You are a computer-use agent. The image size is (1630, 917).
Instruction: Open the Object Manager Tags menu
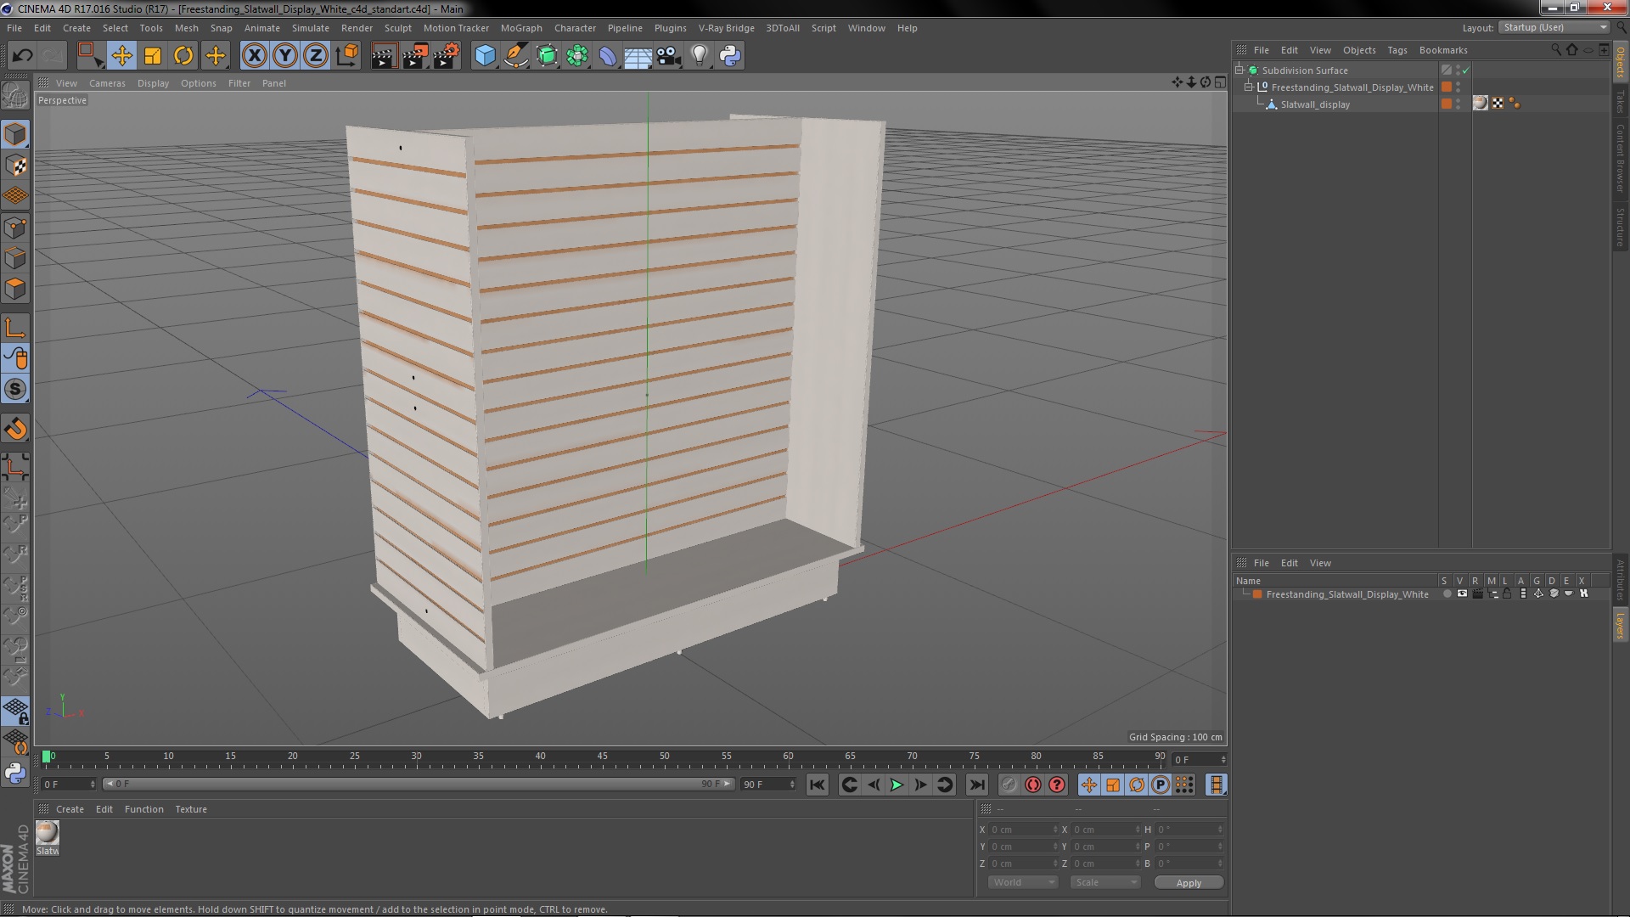pyautogui.click(x=1397, y=50)
